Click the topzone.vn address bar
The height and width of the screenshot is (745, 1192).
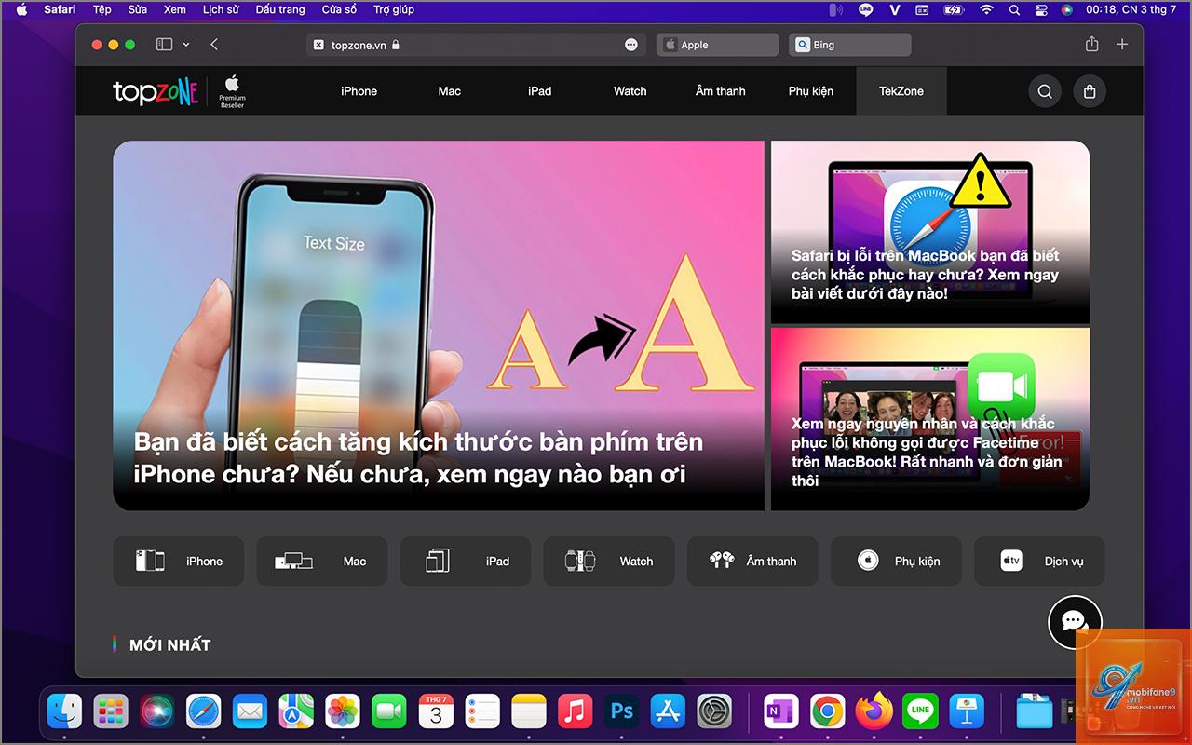coord(475,45)
